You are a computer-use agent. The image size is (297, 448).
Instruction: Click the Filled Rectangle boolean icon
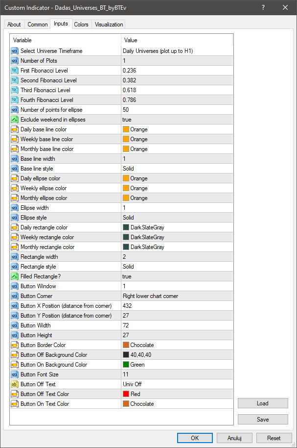point(14,276)
